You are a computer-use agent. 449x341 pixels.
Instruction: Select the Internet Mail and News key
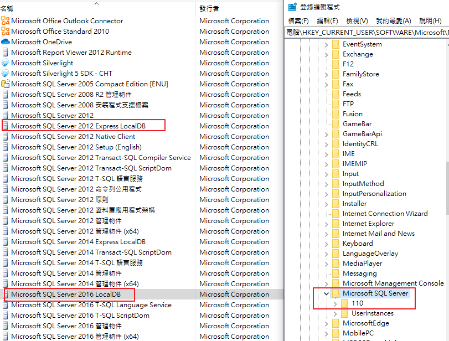click(x=379, y=234)
